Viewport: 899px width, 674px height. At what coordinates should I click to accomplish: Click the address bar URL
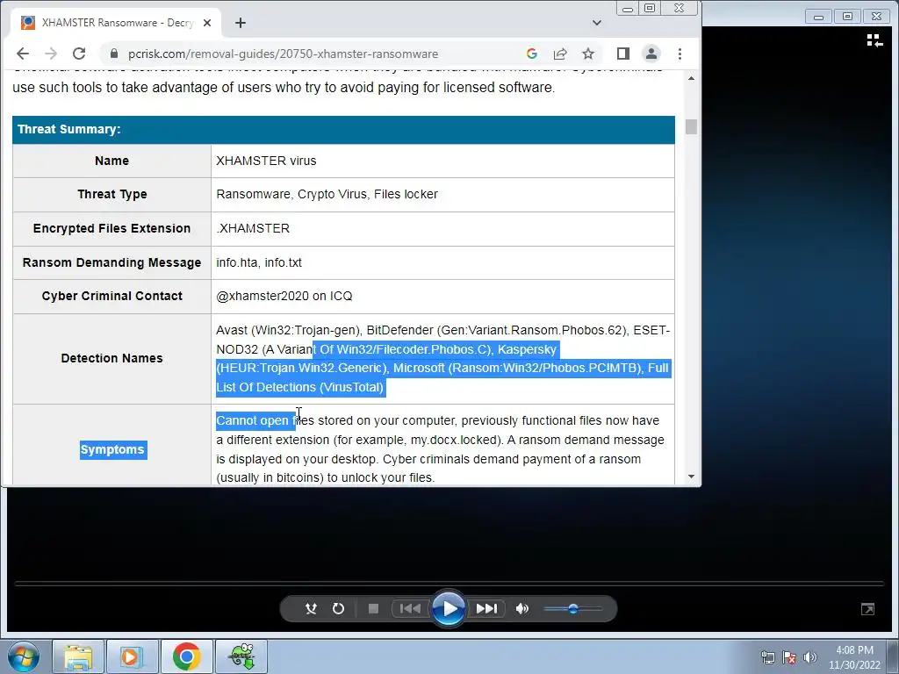point(284,54)
